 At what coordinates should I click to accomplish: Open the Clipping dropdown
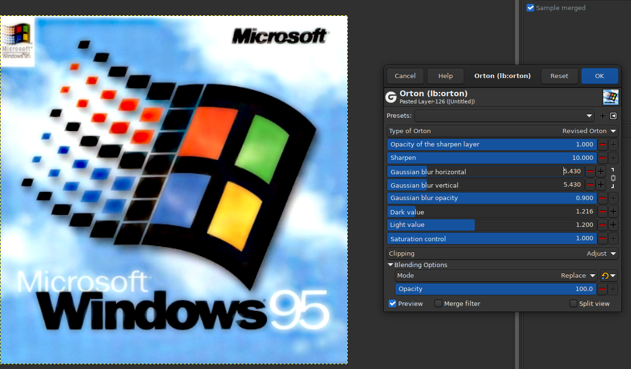[x=502, y=254]
